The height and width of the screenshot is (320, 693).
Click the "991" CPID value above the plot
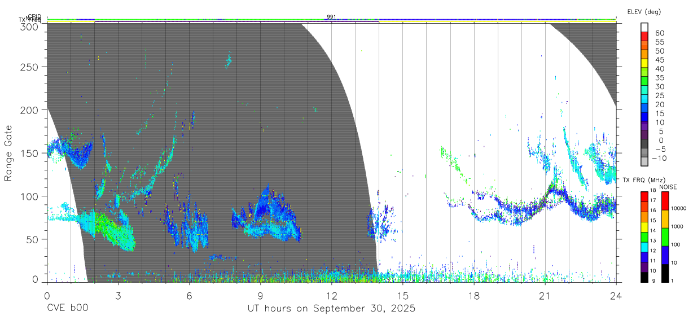[331, 17]
